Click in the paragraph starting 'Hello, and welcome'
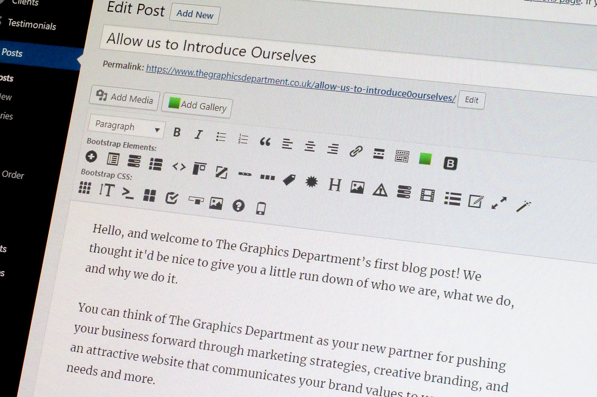 point(299,265)
